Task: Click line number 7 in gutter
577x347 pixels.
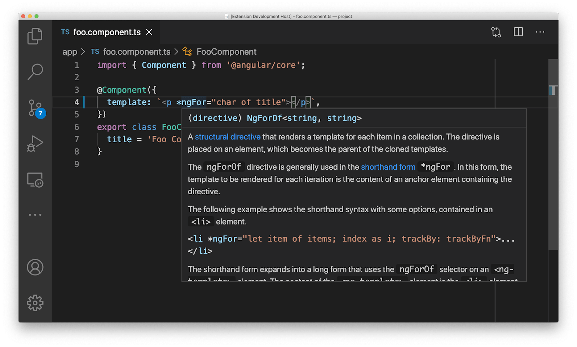Action: pyautogui.click(x=76, y=139)
